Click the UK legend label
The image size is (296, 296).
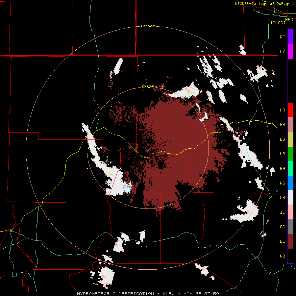click(282, 52)
